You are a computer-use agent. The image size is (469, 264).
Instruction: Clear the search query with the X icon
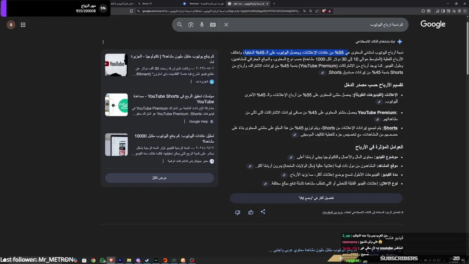pos(226,25)
